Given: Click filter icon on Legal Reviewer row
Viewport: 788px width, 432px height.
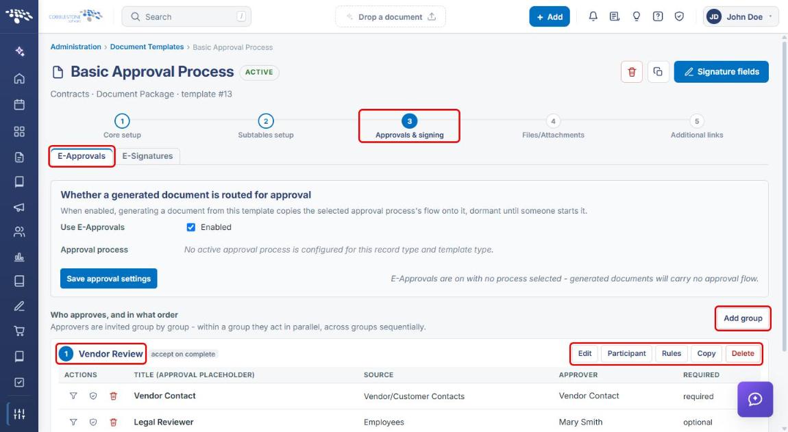Looking at the screenshot, I should 73,422.
